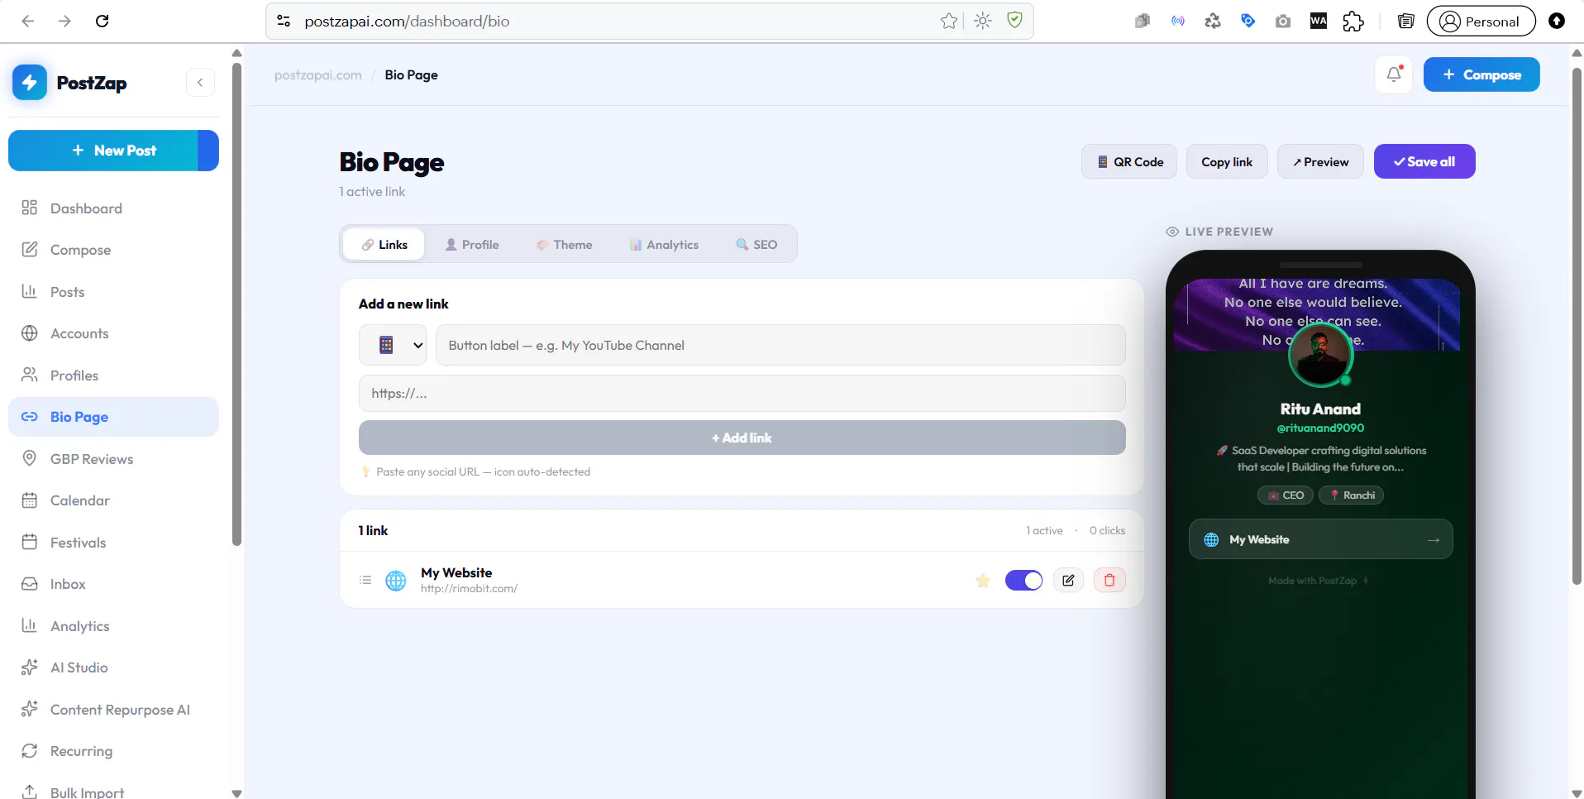Open the Inbox sidebar item
Viewport: 1584px width, 799px height.
113,584
